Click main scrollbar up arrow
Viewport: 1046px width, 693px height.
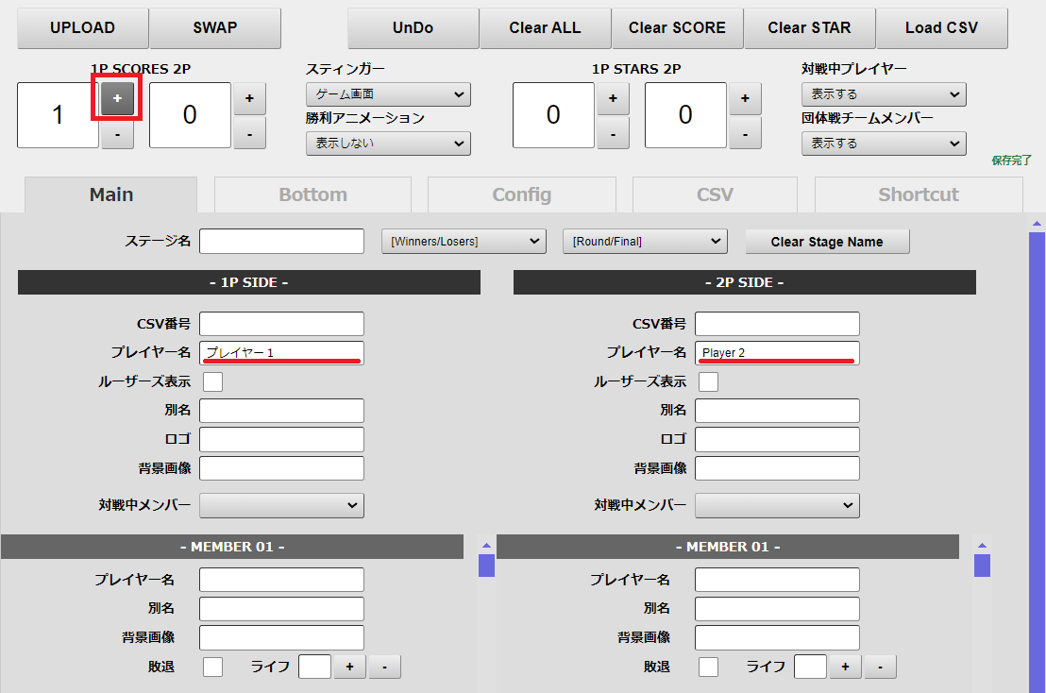coord(1037,224)
